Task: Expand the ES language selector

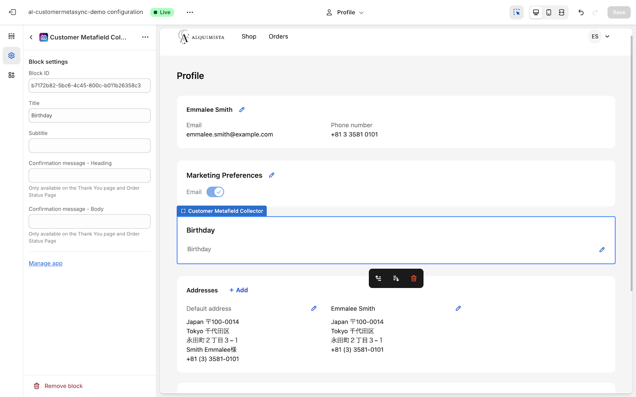Action: [x=599, y=37]
